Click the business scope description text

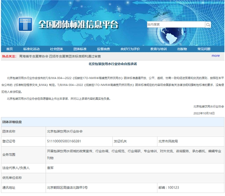pyautogui.click(x=134, y=154)
